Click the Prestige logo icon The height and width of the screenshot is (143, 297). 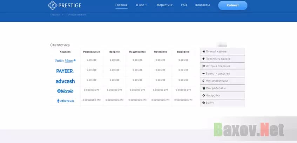pos(52,5)
